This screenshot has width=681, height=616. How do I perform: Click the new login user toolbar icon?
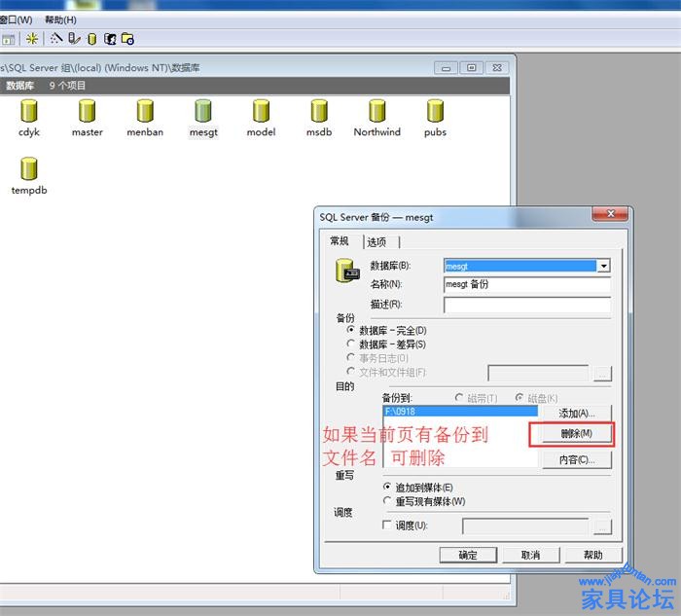point(110,39)
